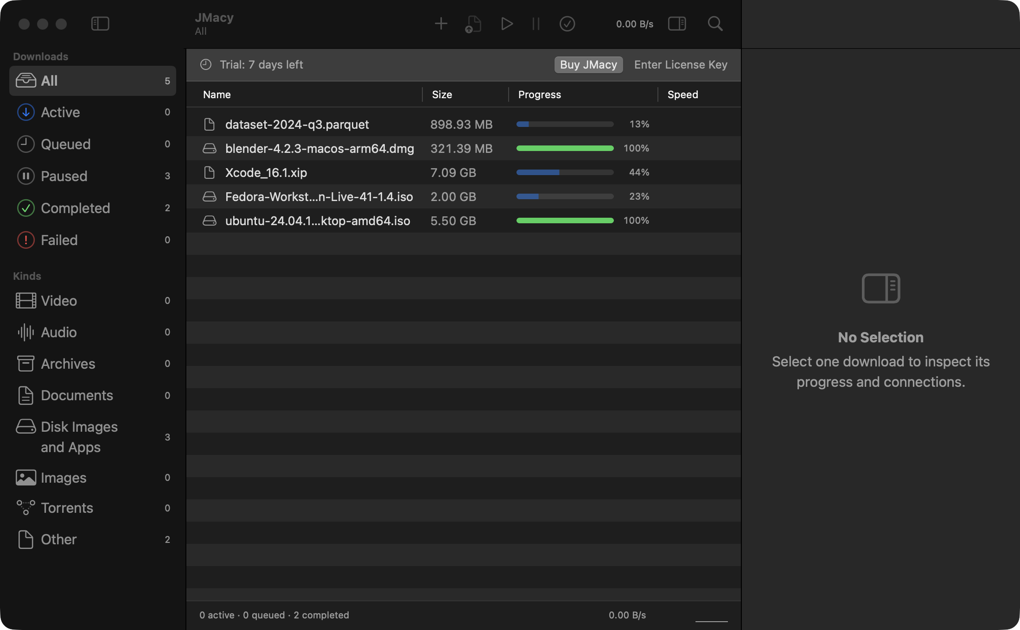This screenshot has height=630, width=1020.
Task: Click disk icon of ubuntu iso row
Action: pos(209,220)
